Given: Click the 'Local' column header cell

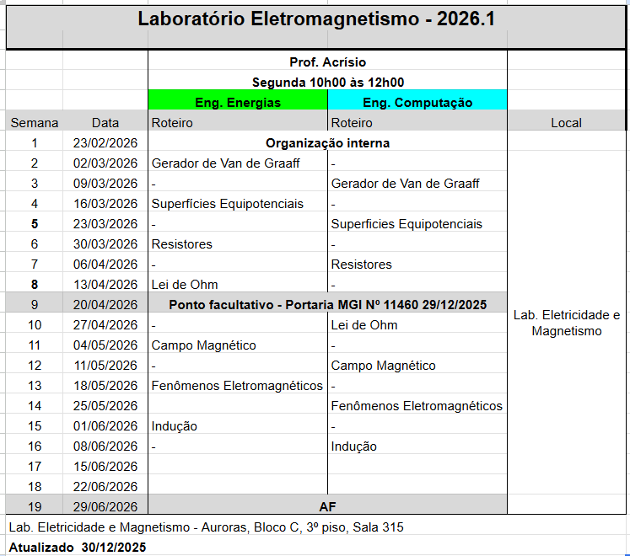Looking at the screenshot, I should click(566, 123).
